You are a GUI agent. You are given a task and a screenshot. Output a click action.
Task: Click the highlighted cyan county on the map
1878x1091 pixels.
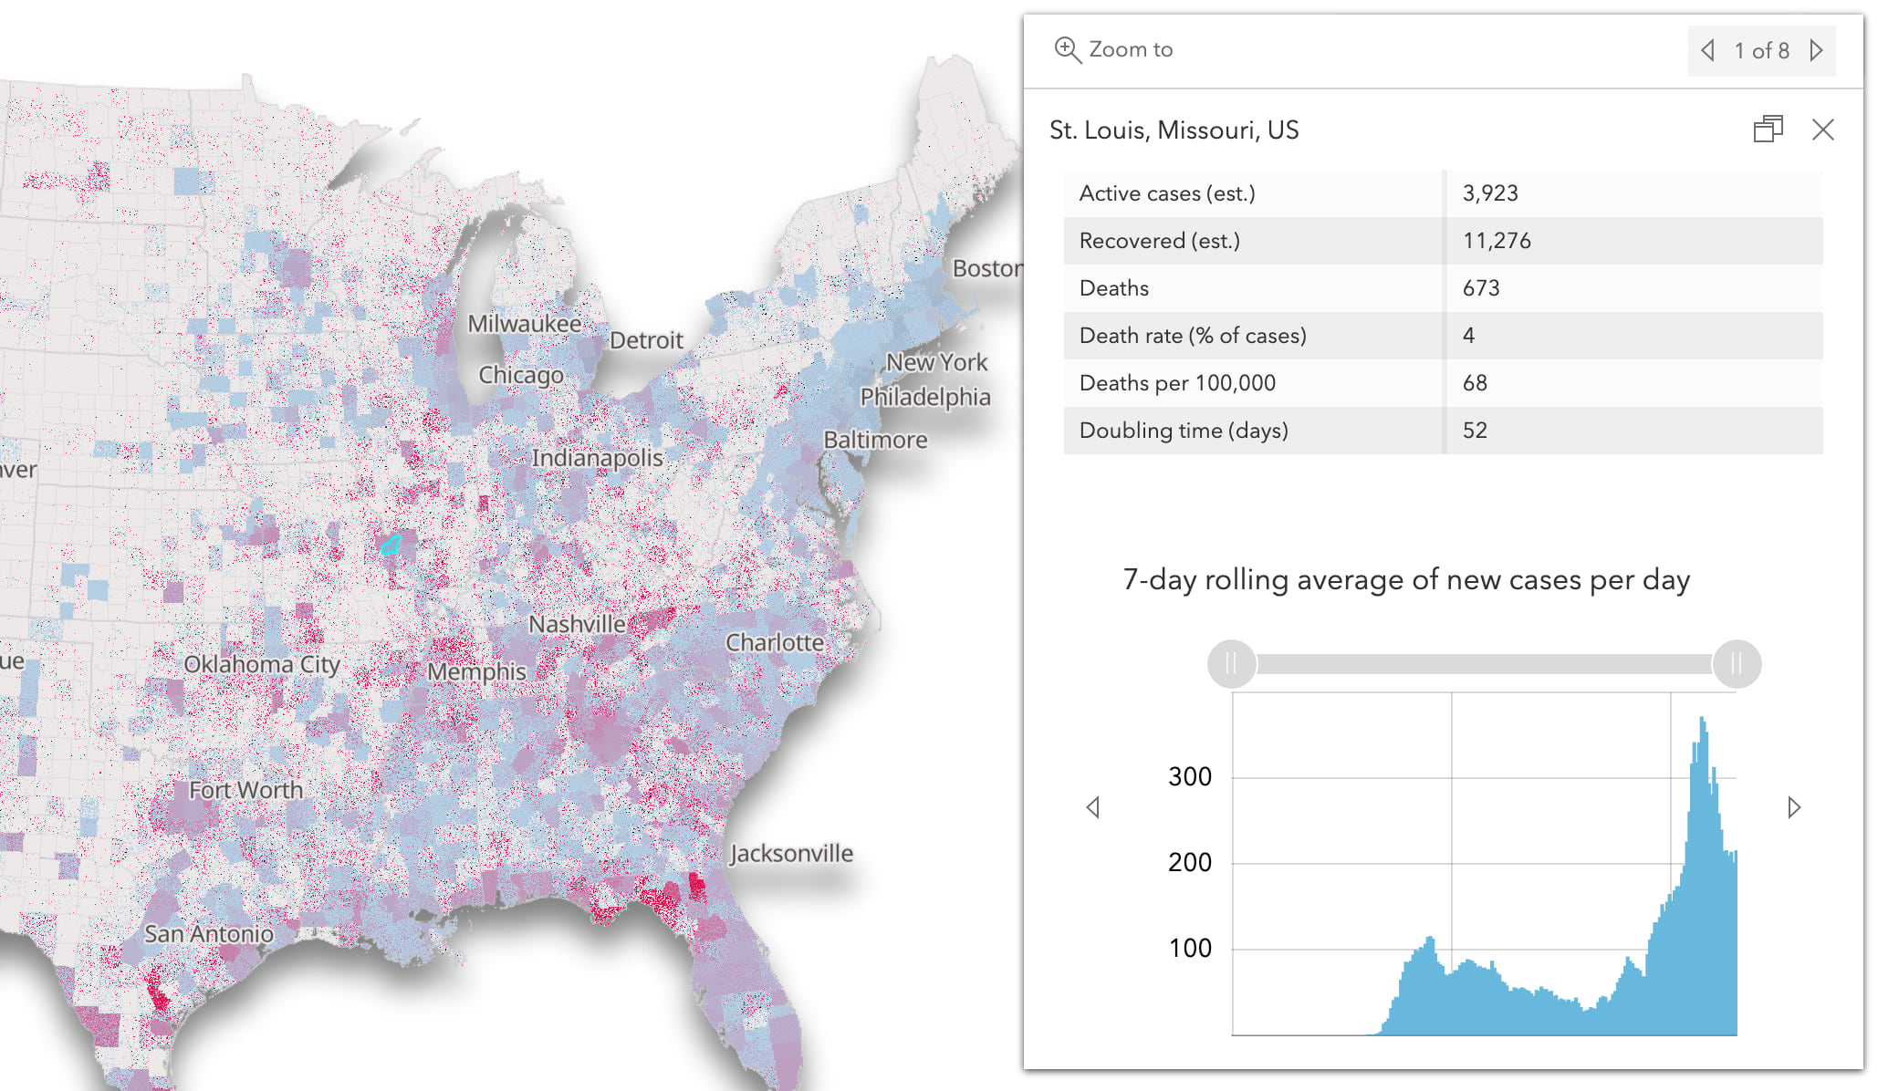(x=391, y=545)
